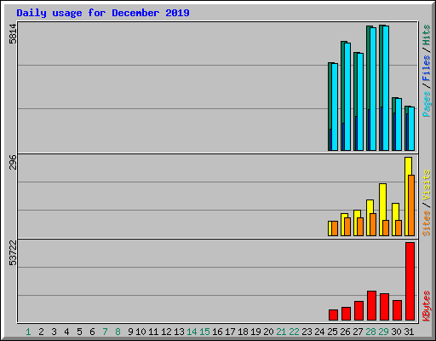Viewport: 436px width, 341px height.
Task: Pick the orange Sites bar for day 25
Action: pyautogui.click(x=335, y=228)
